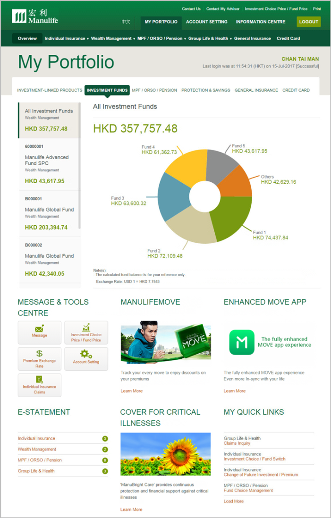The height and width of the screenshot is (518, 331).
Task: Open MPF / ORSO / Pension e-statement link
Action: click(x=40, y=460)
